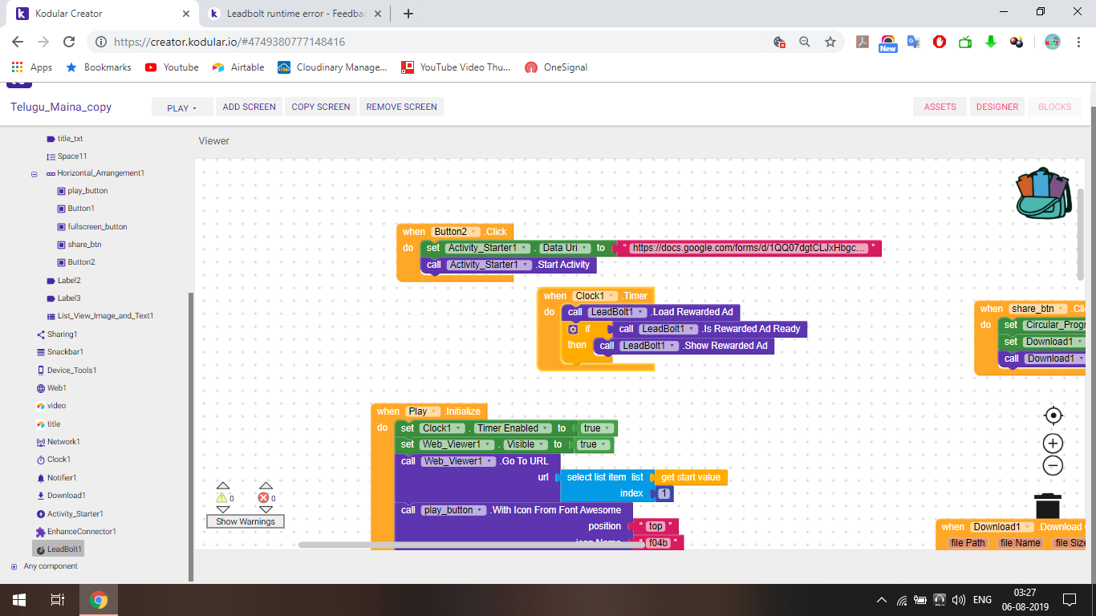This screenshot has width=1096, height=616.
Task: Click the yellow warning triangle icon
Action: tap(221, 498)
